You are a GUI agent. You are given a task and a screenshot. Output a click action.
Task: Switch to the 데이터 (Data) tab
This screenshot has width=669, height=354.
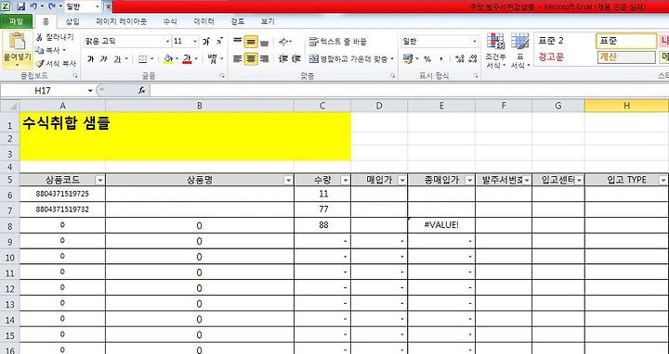click(203, 21)
